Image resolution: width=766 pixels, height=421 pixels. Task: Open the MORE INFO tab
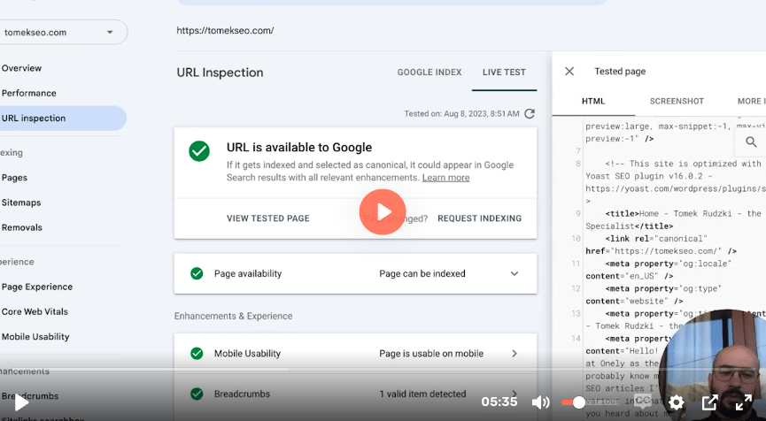tap(751, 101)
